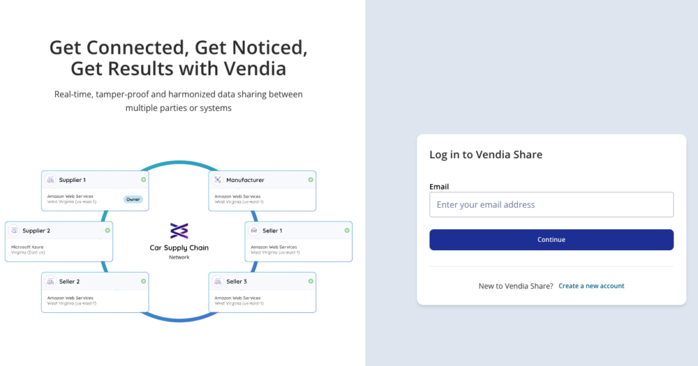Click the green status dot on Seller 3

(311, 281)
